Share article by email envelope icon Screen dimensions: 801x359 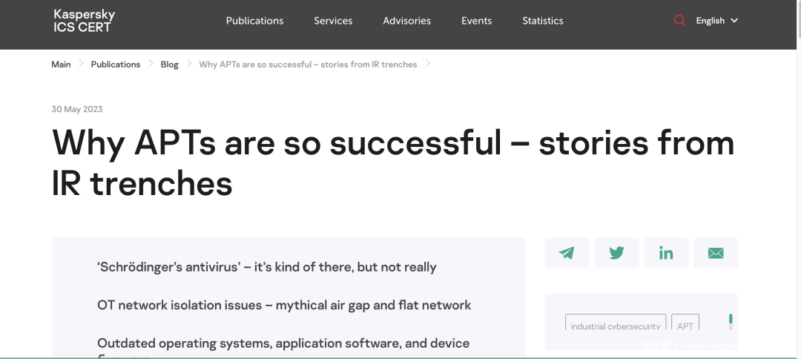(716, 253)
